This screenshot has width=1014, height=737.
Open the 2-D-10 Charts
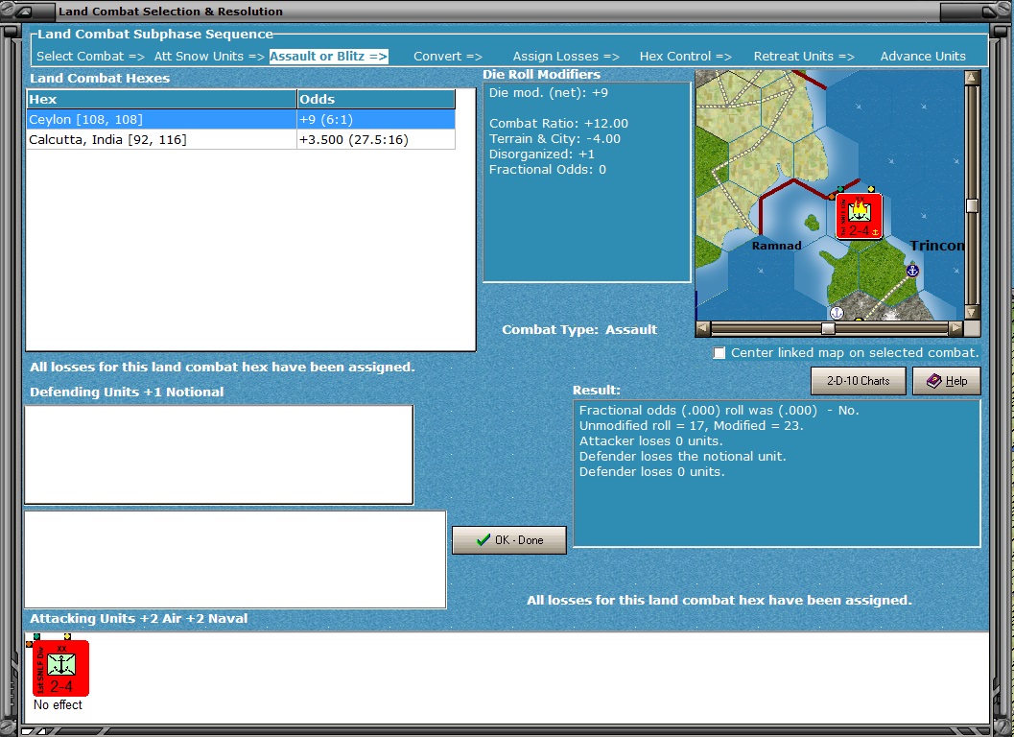(x=859, y=381)
